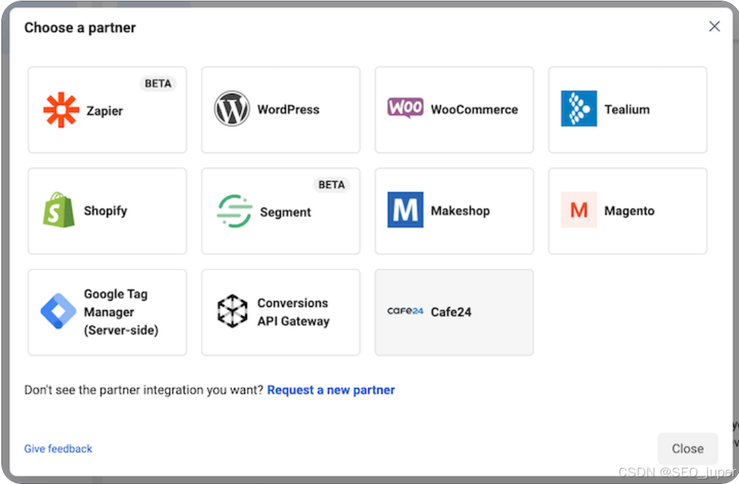
Task: Click the blue Makeshop M icon
Action: (405, 210)
